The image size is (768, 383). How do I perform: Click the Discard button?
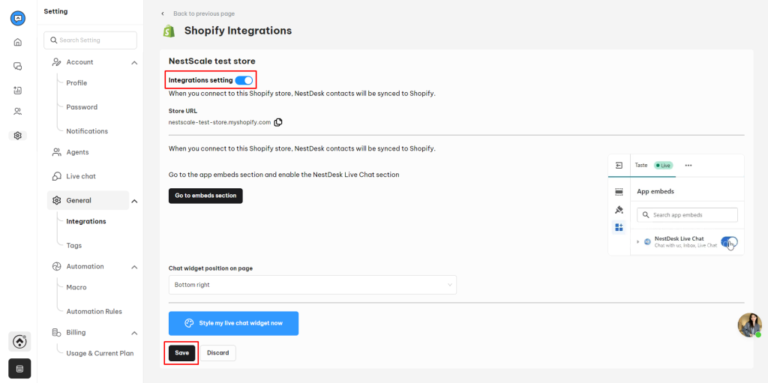pos(218,353)
